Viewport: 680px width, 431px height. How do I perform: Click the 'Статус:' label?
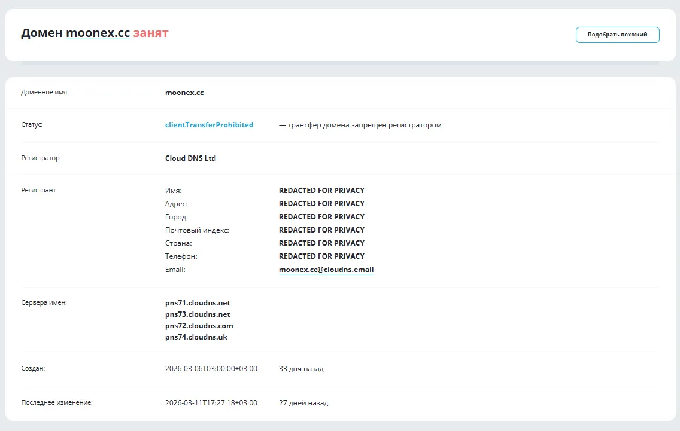point(32,124)
